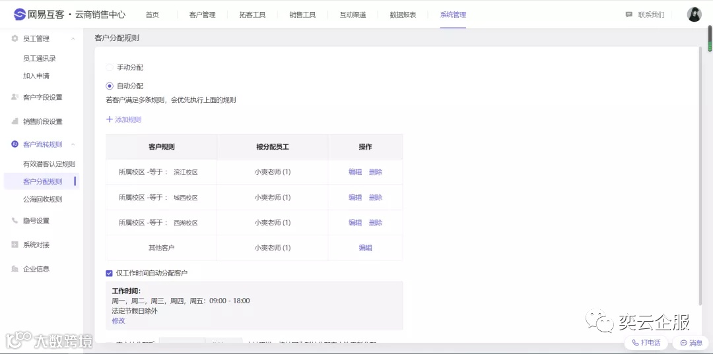Image resolution: width=713 pixels, height=354 pixels.
Task: Open the 拓客工具 top navigation tab
Action: (252, 15)
